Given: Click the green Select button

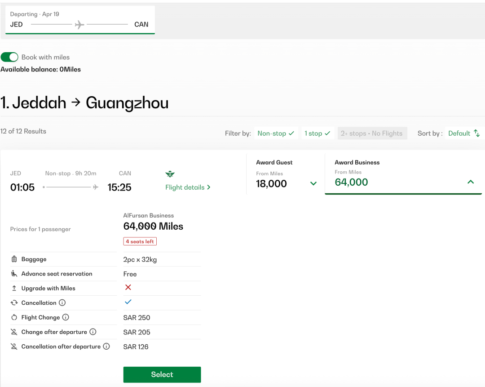Looking at the screenshot, I should 162,374.
